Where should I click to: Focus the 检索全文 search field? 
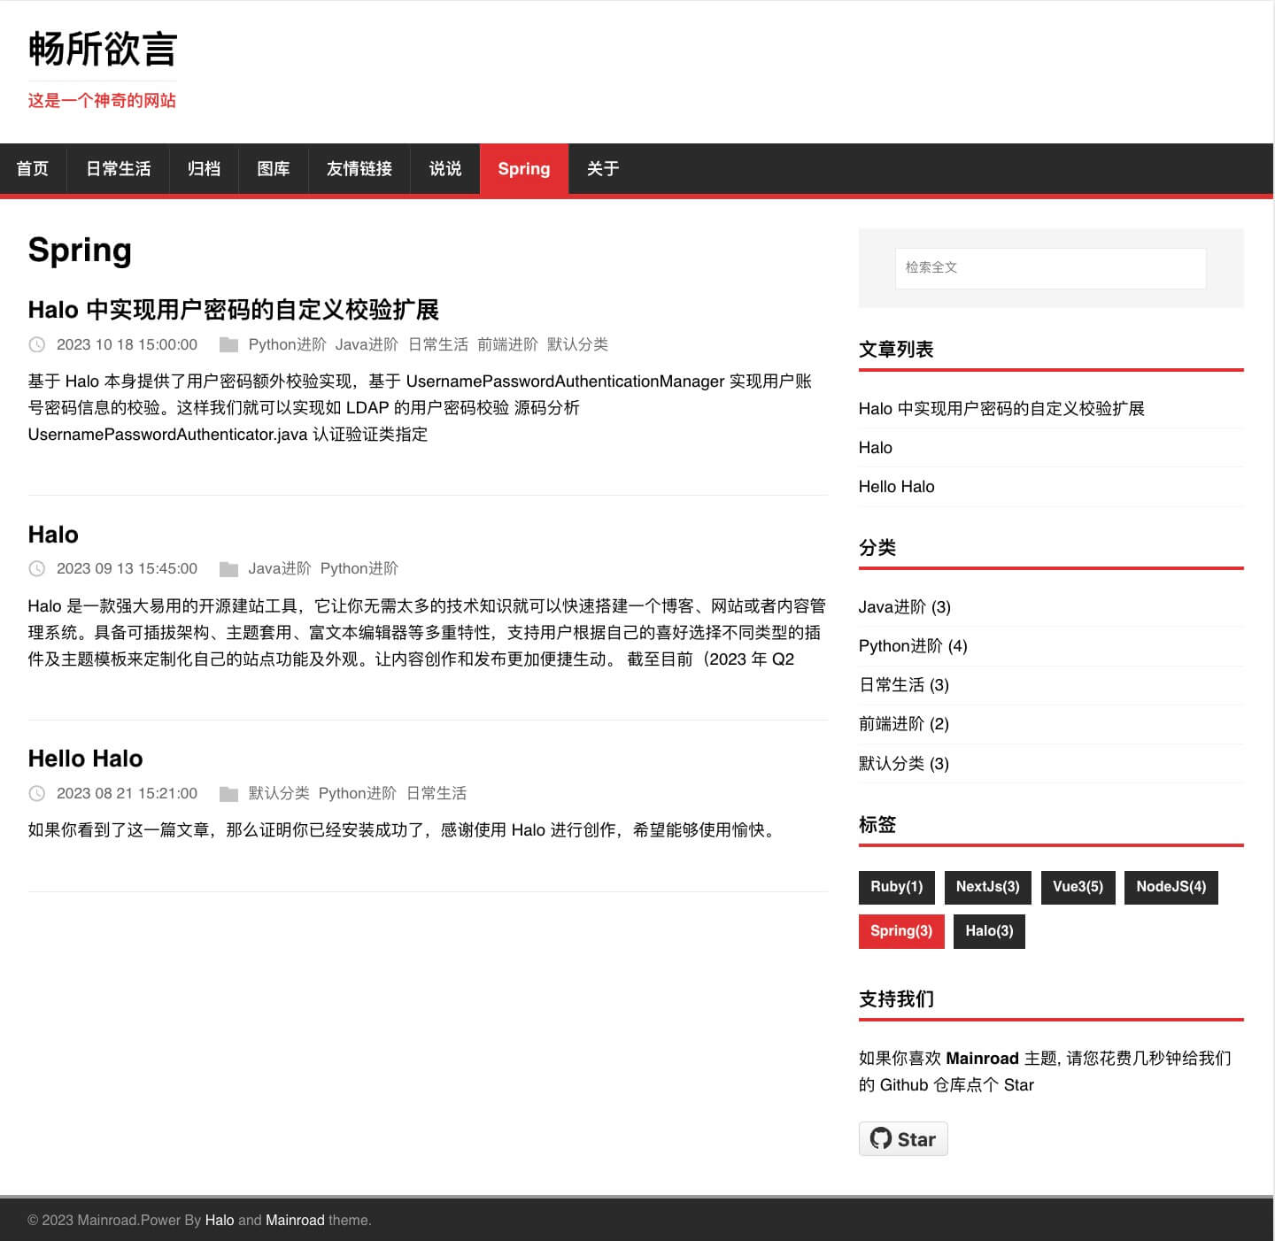point(1051,267)
